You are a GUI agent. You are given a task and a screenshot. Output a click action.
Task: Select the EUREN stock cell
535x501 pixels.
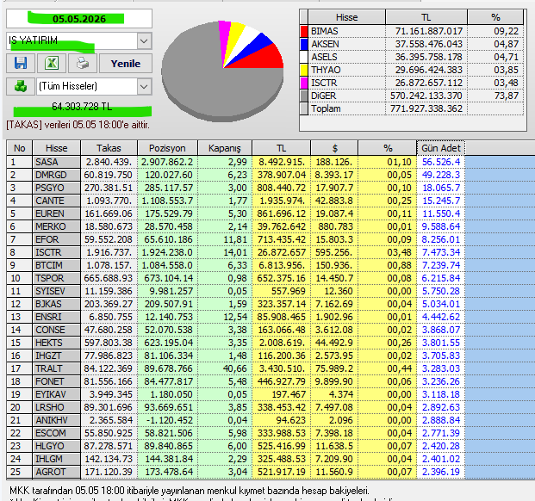click(57, 213)
